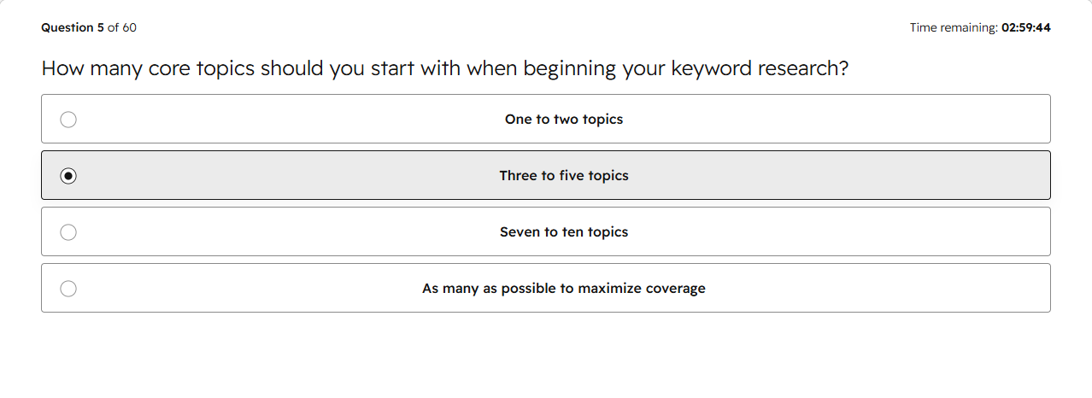Screen dimensions: 1092x398
Task: Click the "Time remaining:" label
Action: click(x=954, y=27)
